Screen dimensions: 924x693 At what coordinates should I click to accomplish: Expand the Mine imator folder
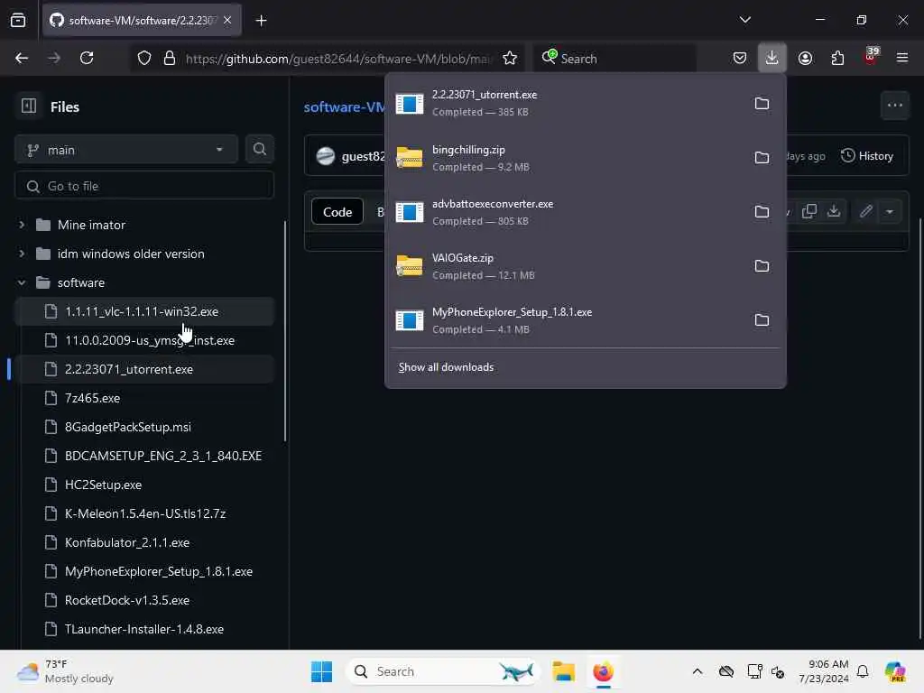pyautogui.click(x=22, y=225)
